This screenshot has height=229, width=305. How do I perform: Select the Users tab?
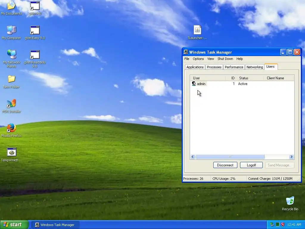[x=270, y=66]
